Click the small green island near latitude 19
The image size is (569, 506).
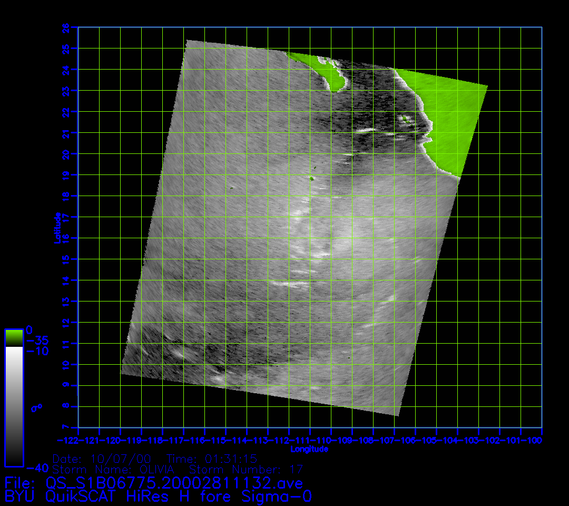point(311,179)
